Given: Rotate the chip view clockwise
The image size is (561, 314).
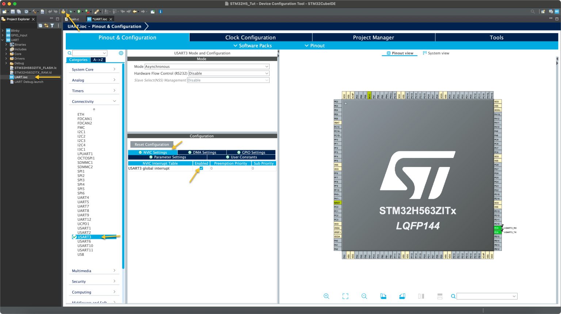Looking at the screenshot, I should coord(383,296).
